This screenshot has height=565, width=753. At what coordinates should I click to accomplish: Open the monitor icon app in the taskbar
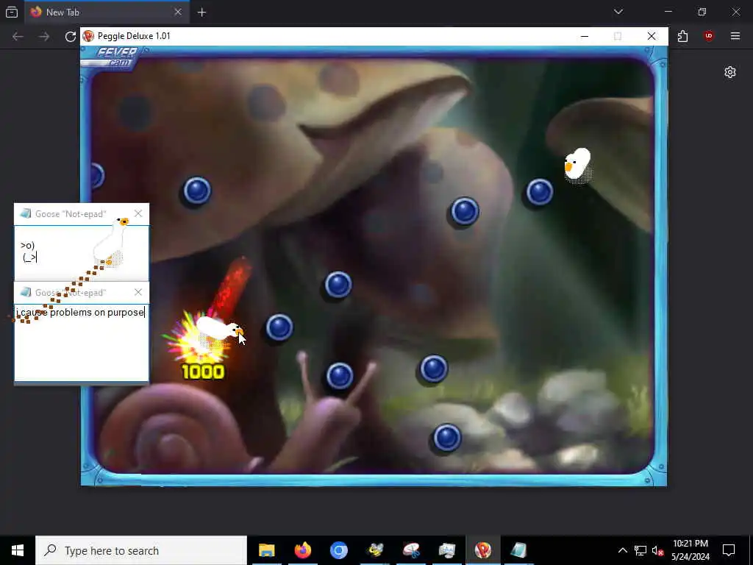coord(447,550)
